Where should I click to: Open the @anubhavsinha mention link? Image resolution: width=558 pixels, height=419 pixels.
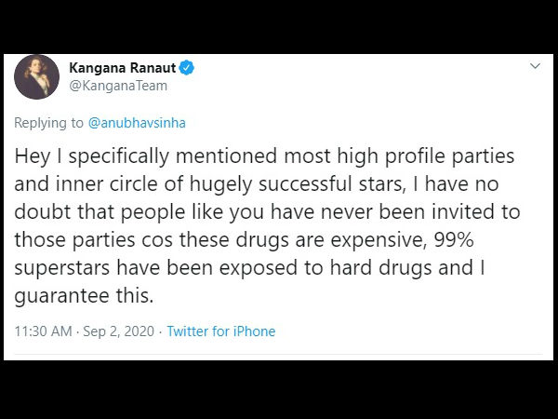(137, 123)
